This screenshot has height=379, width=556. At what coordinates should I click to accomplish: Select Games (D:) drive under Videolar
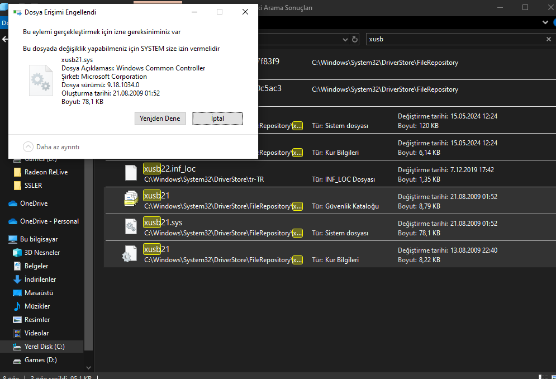tap(40, 360)
